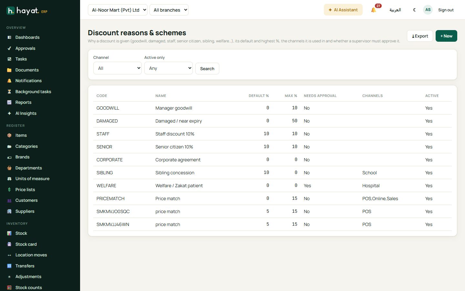465x291 pixels.
Task: Click the Approvals checkmark icon
Action: pos(9,48)
